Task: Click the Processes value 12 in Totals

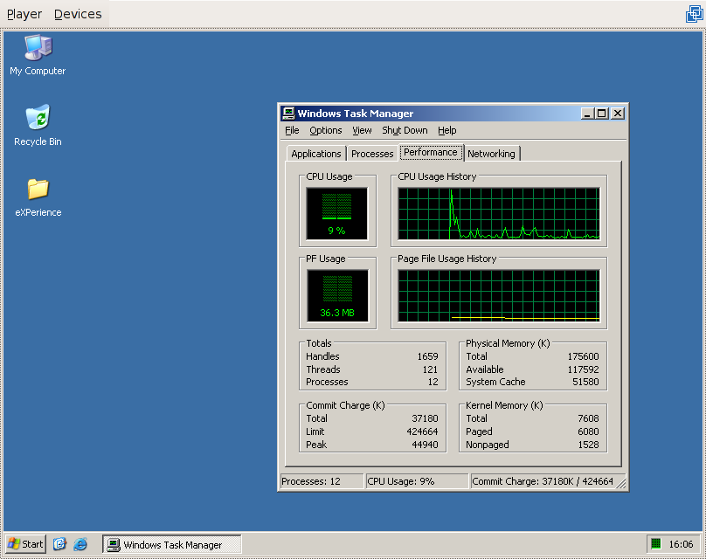Action: point(433,382)
